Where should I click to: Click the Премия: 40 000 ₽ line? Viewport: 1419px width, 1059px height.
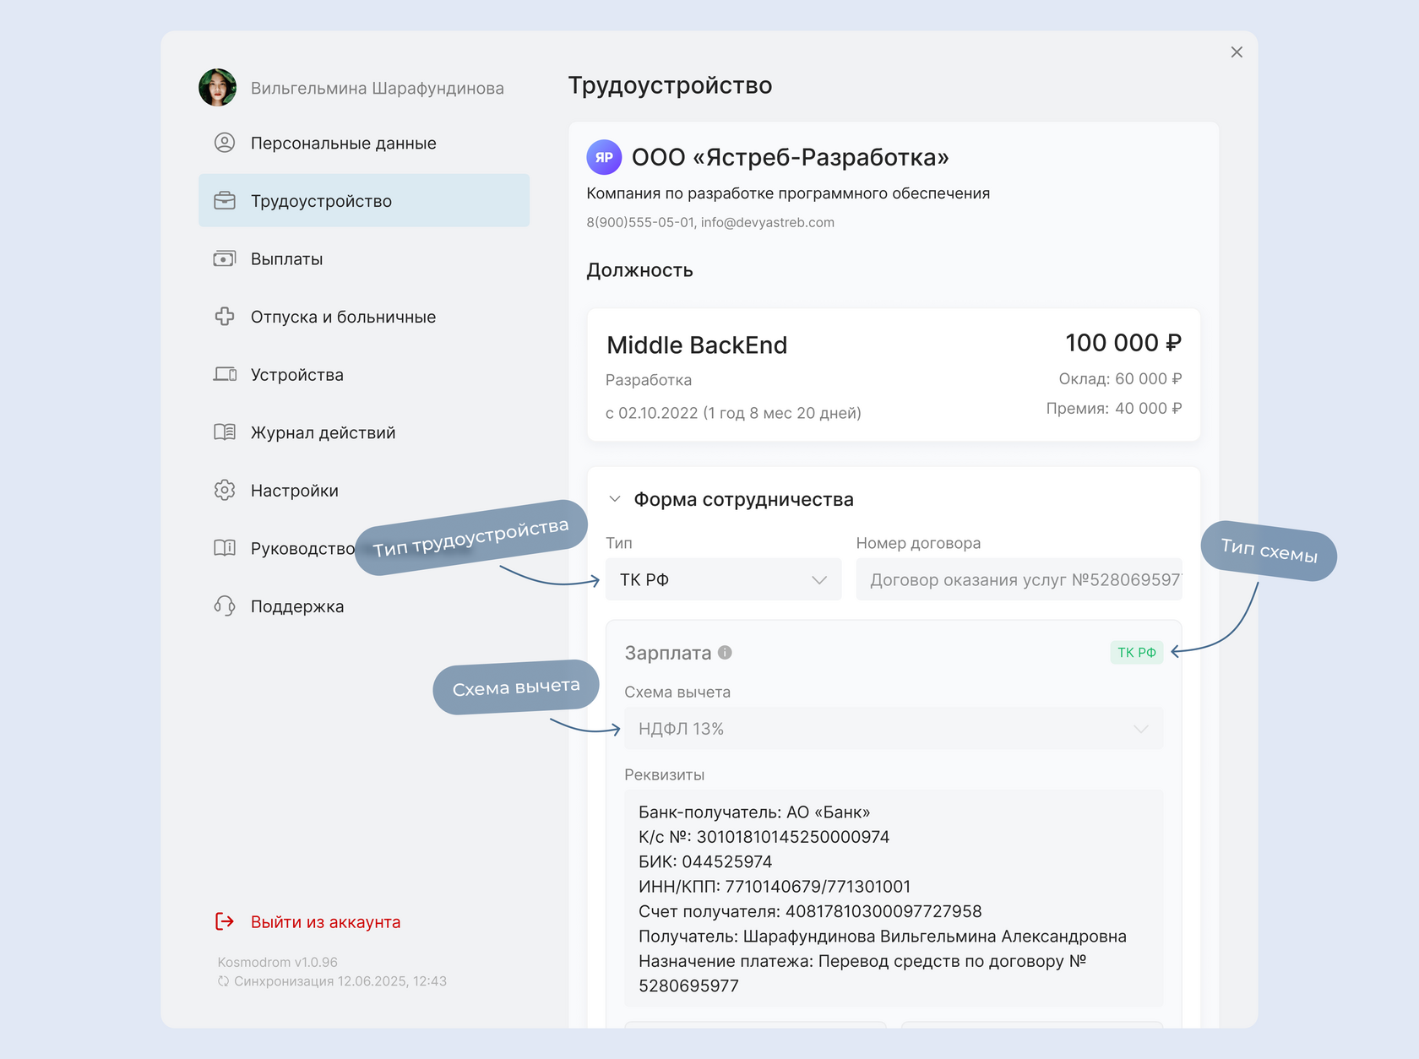1114,408
